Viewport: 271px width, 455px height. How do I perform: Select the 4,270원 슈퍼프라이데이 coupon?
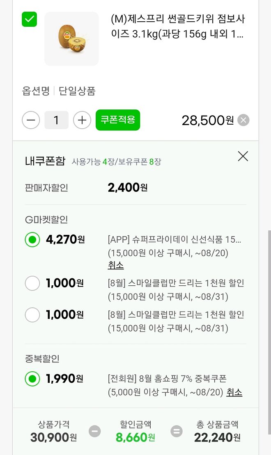point(32,239)
